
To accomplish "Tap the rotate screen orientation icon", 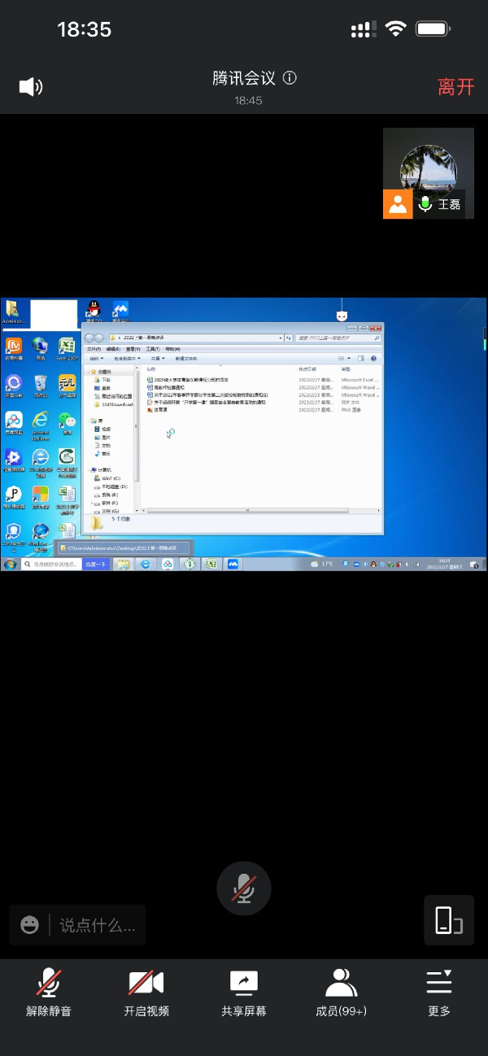I will pos(448,921).
